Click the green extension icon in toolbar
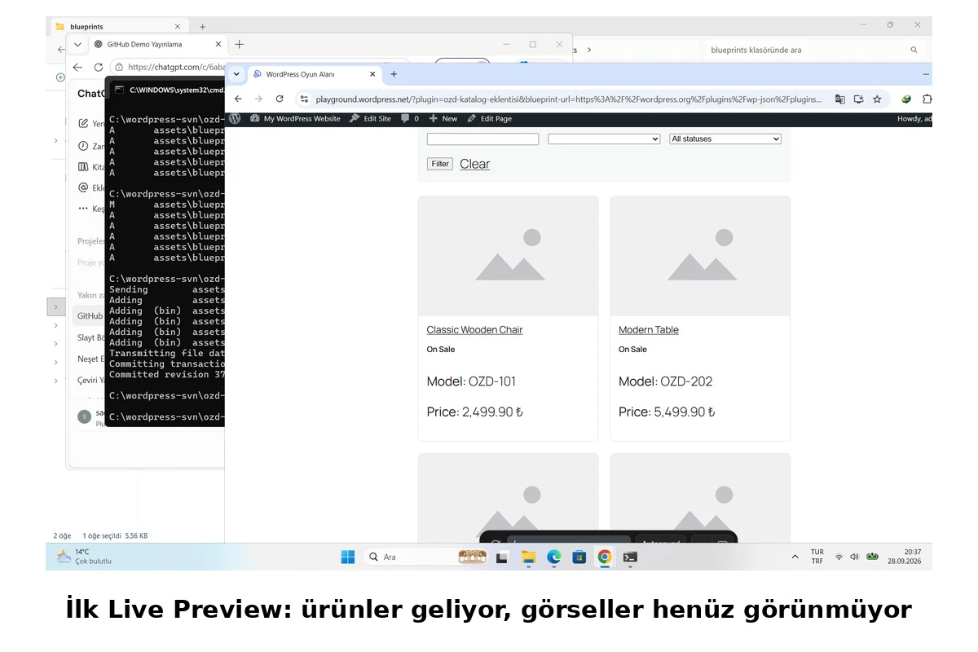This screenshot has width=978, height=652. 906,99
